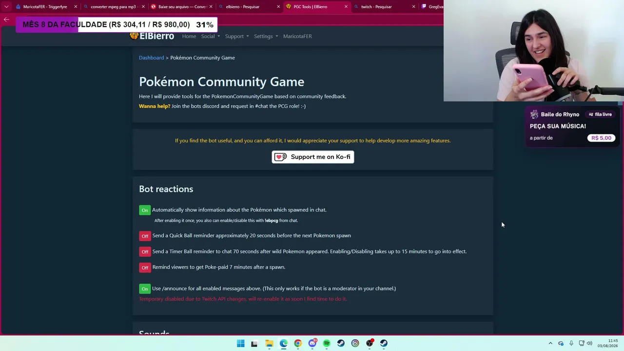The width and height of the screenshot is (624, 351).
Task: Open the browser tab search dropdown
Action: tap(6, 7)
